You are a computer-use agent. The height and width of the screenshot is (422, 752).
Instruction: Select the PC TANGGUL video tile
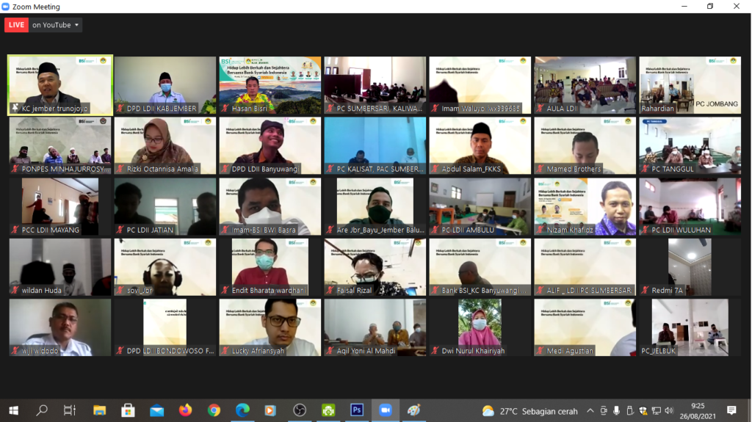[x=690, y=146]
